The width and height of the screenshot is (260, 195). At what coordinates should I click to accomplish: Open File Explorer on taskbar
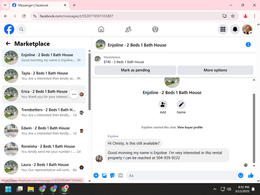(31, 189)
